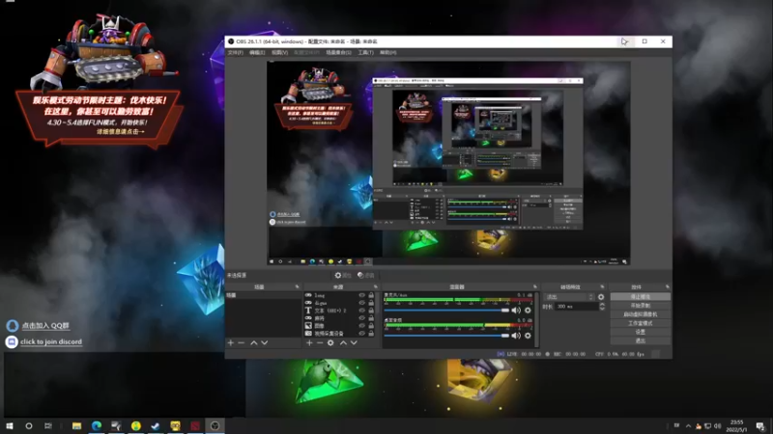Mute the second mixer channel speaker icon
773x434 pixels.
(x=516, y=336)
